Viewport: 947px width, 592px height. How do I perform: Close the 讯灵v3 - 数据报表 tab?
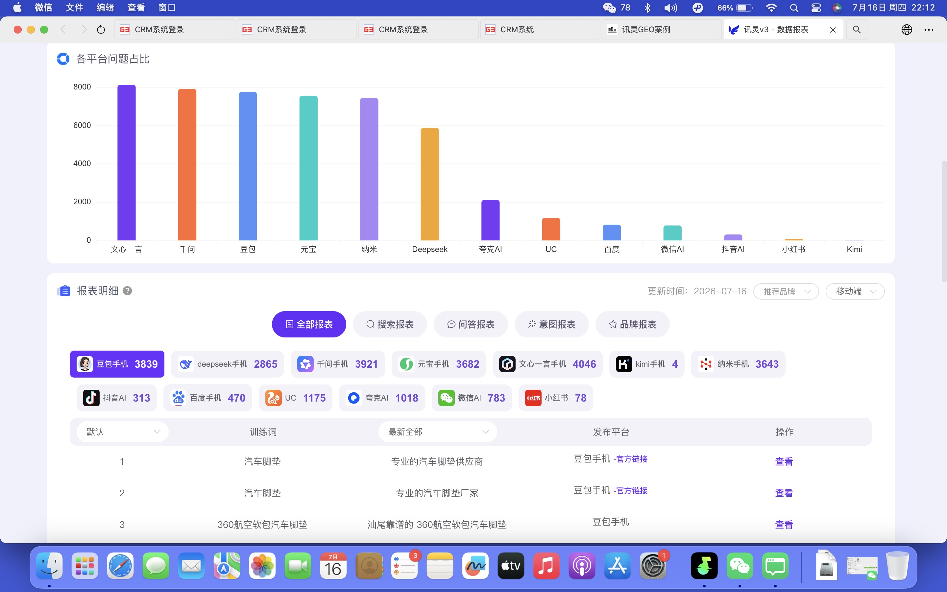click(833, 30)
